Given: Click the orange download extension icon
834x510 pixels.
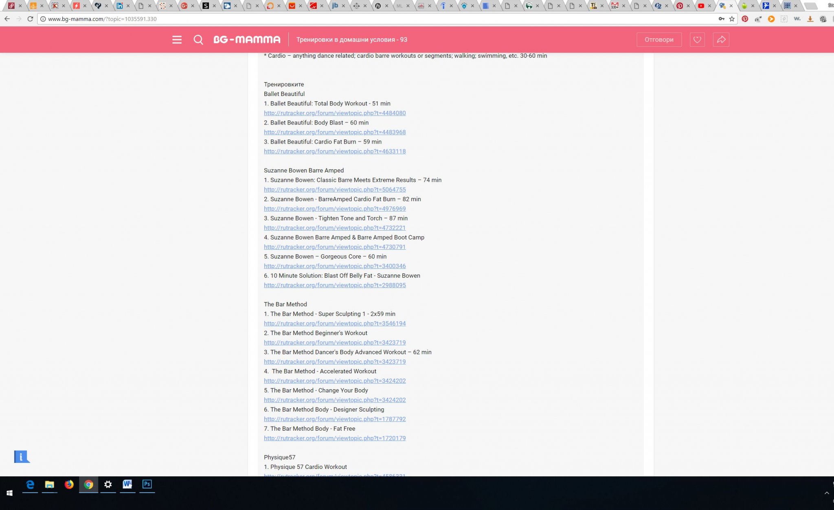Looking at the screenshot, I should coord(810,19).
